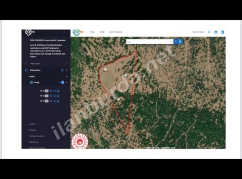Collapse the Sondaj item chevron
Image resolution: width=242 pixels, height=179 pixels.
pos(67,82)
